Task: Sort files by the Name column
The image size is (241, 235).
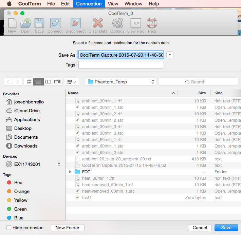Action: tap(122, 93)
